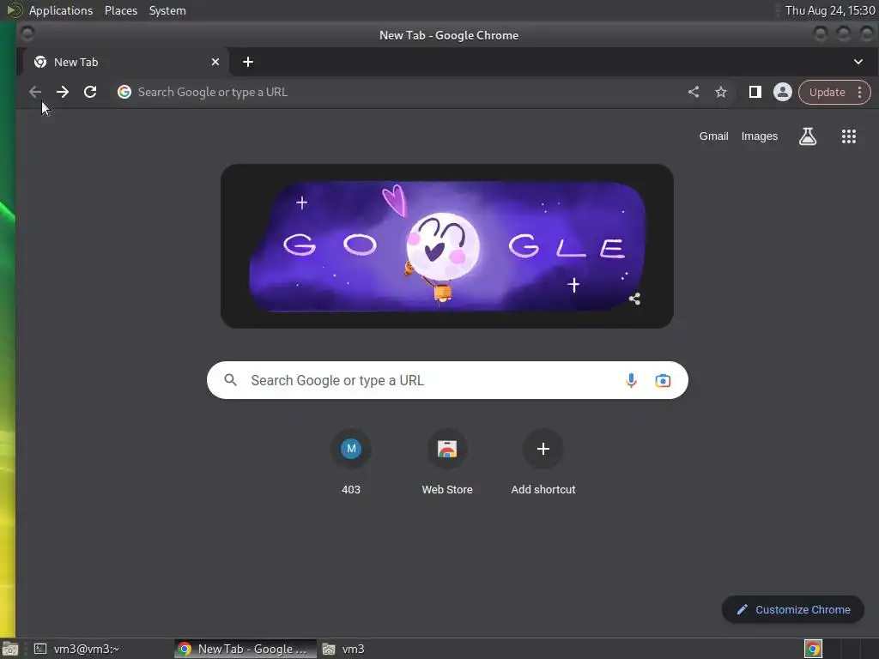Image resolution: width=879 pixels, height=659 pixels.
Task: Click Add shortcut plus tile
Action: coord(543,463)
